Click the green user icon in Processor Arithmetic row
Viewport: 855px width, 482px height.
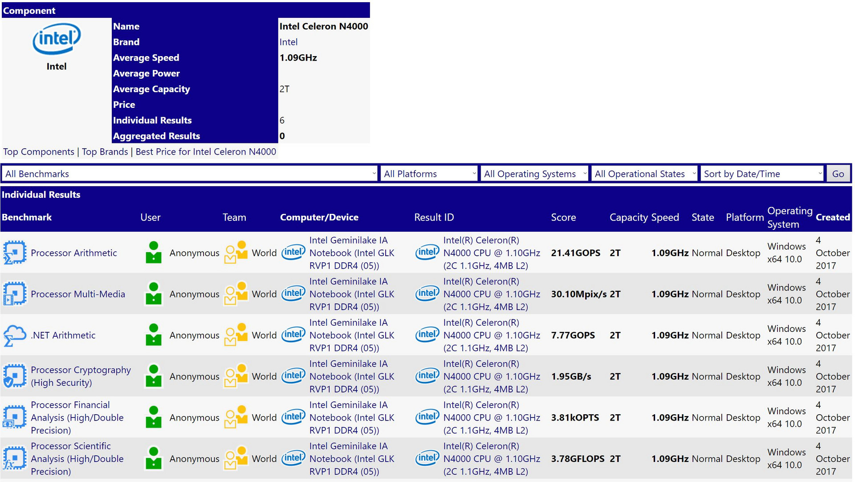pos(154,253)
